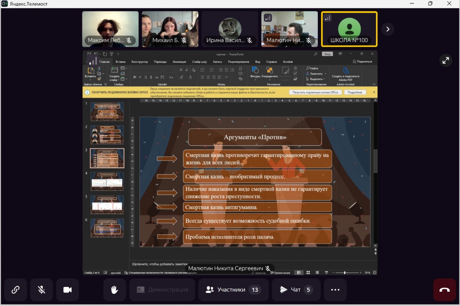Viewport: 460px width, 306px height.
Task: Open the Анимация ribbon tab
Action: pos(179,62)
